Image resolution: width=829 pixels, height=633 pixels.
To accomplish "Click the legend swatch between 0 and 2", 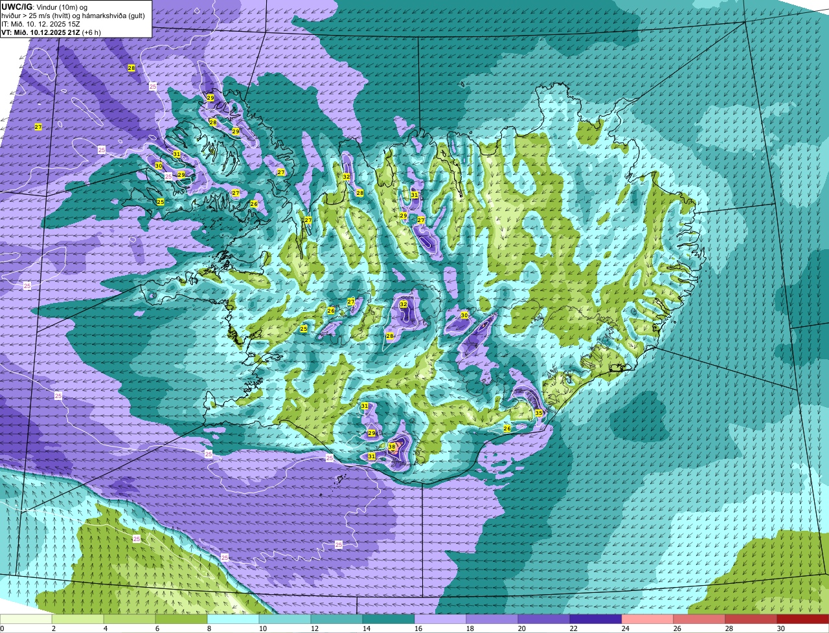I will [26, 619].
